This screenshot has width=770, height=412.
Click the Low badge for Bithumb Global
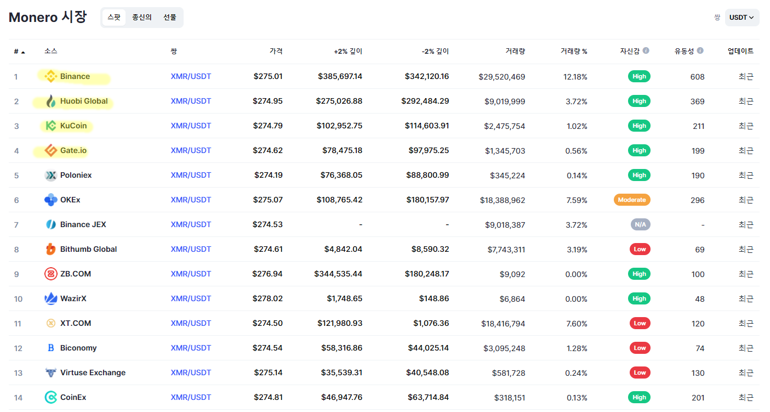tap(640, 249)
